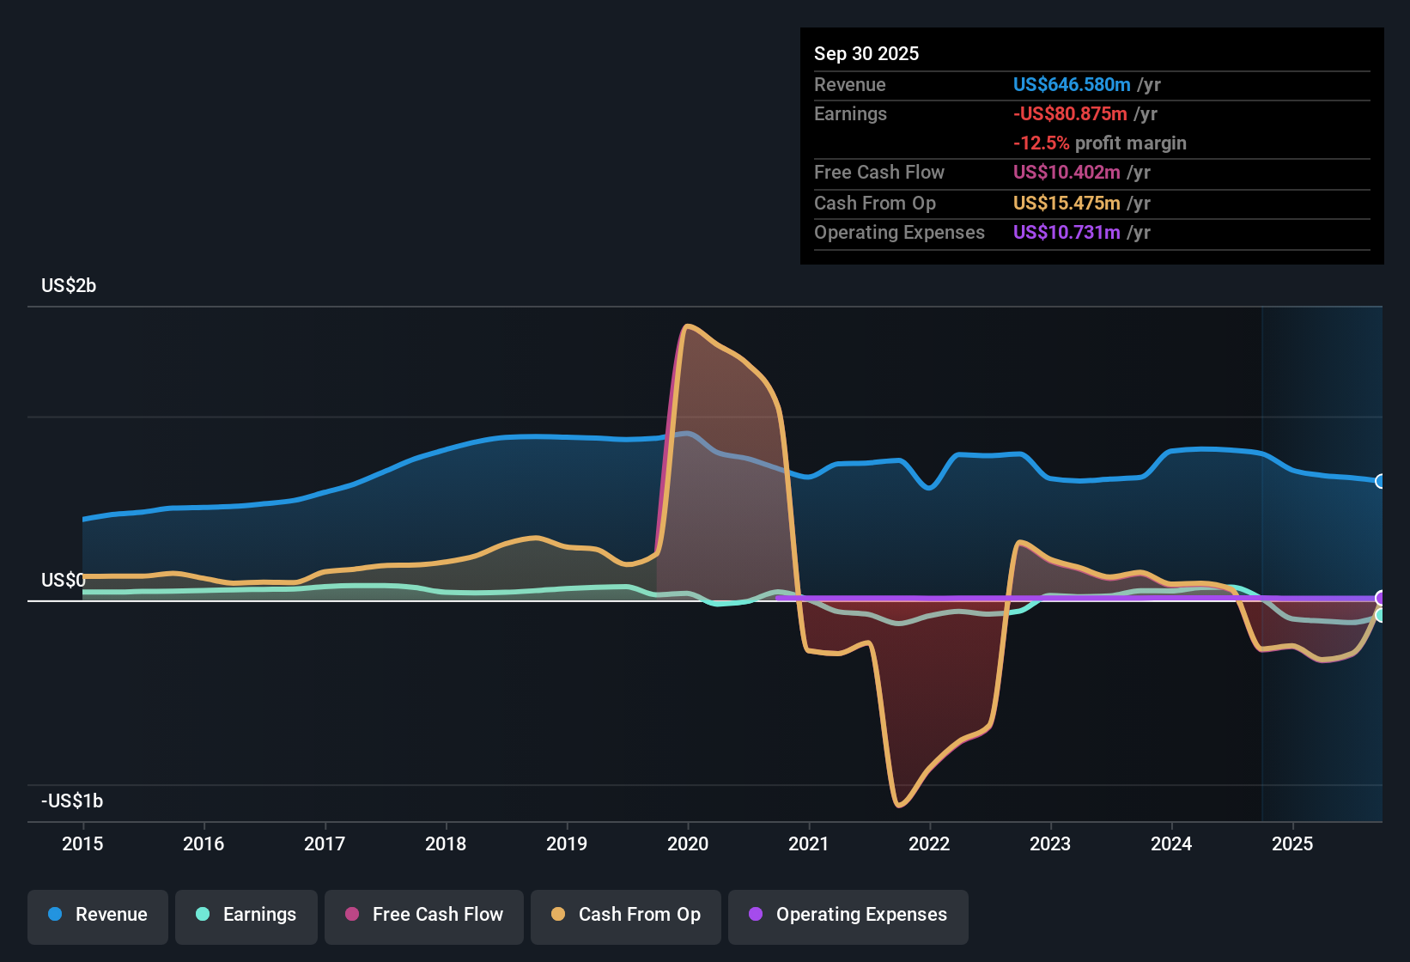
Task: Click the Earnings value -US$80.875m row
Action: (1070, 113)
